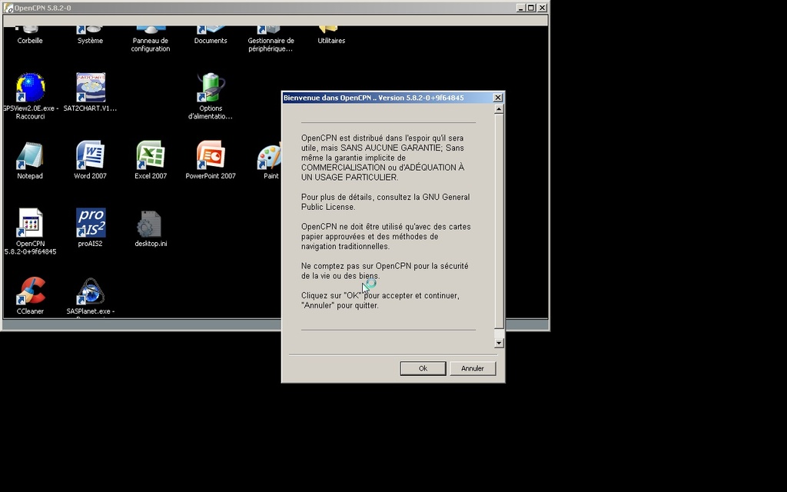
Task: Select the Excel 2007 shortcut icon
Action: click(x=151, y=155)
